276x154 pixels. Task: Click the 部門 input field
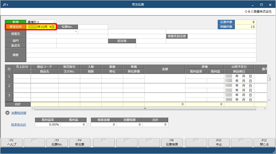pyautogui.click(x=41, y=41)
